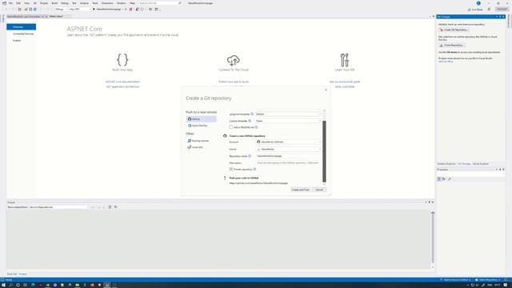Show info for License template
Image resolution: width=512 pixels, height=288 pixels.
point(250,121)
